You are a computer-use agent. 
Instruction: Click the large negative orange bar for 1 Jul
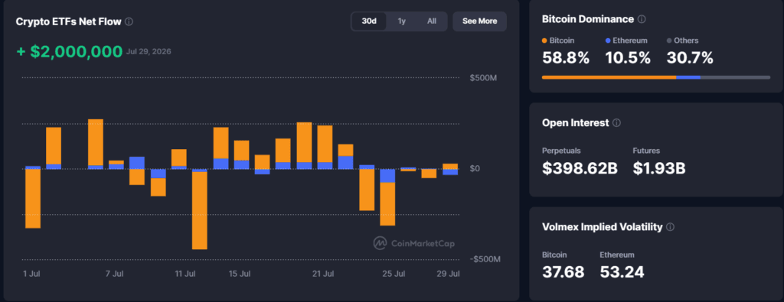[x=33, y=199]
